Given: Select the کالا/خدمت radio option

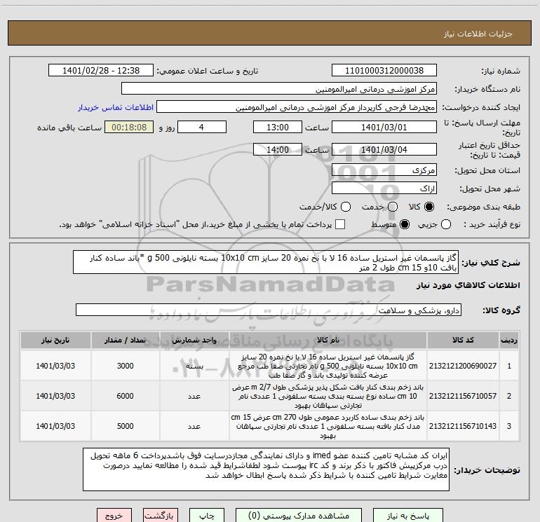Looking at the screenshot, I should point(346,207).
